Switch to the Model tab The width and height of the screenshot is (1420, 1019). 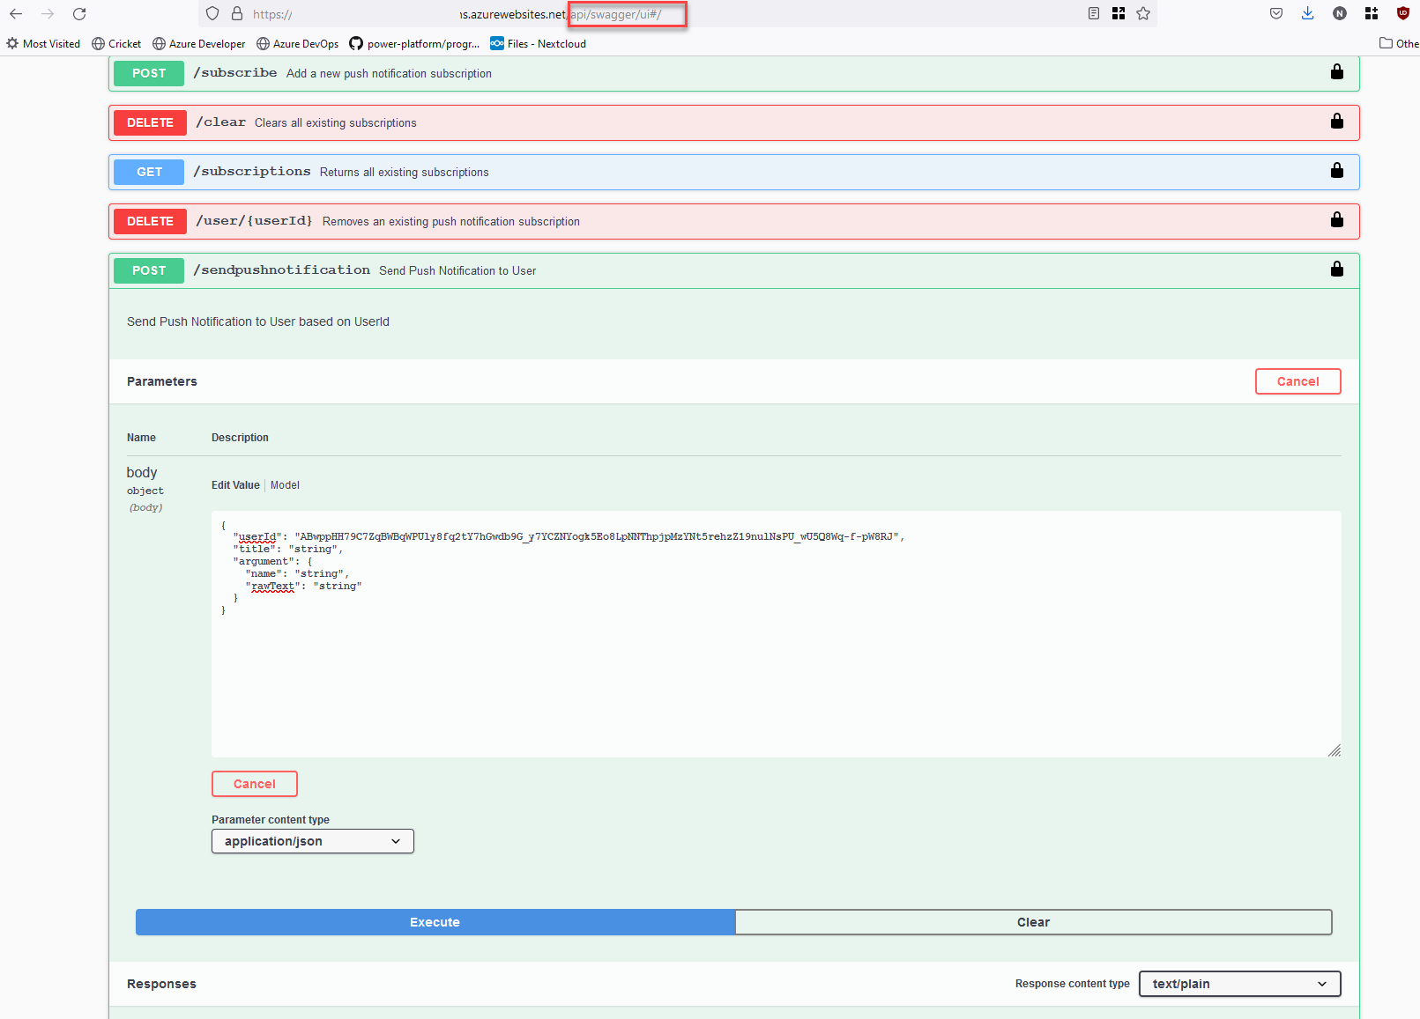tap(285, 485)
